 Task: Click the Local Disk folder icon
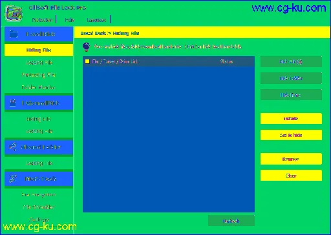point(14,34)
